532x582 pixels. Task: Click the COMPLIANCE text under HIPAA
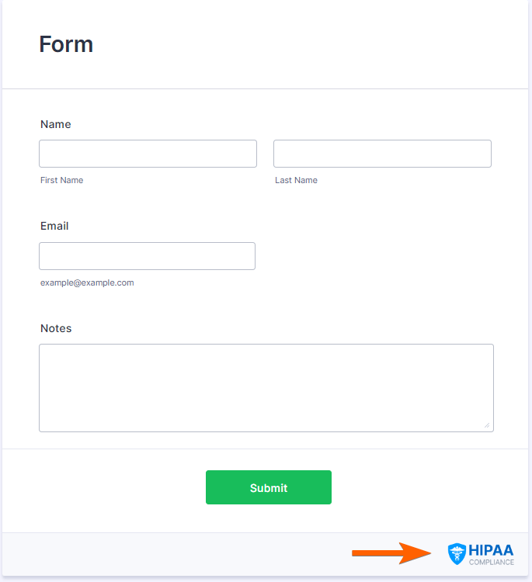tap(491, 563)
